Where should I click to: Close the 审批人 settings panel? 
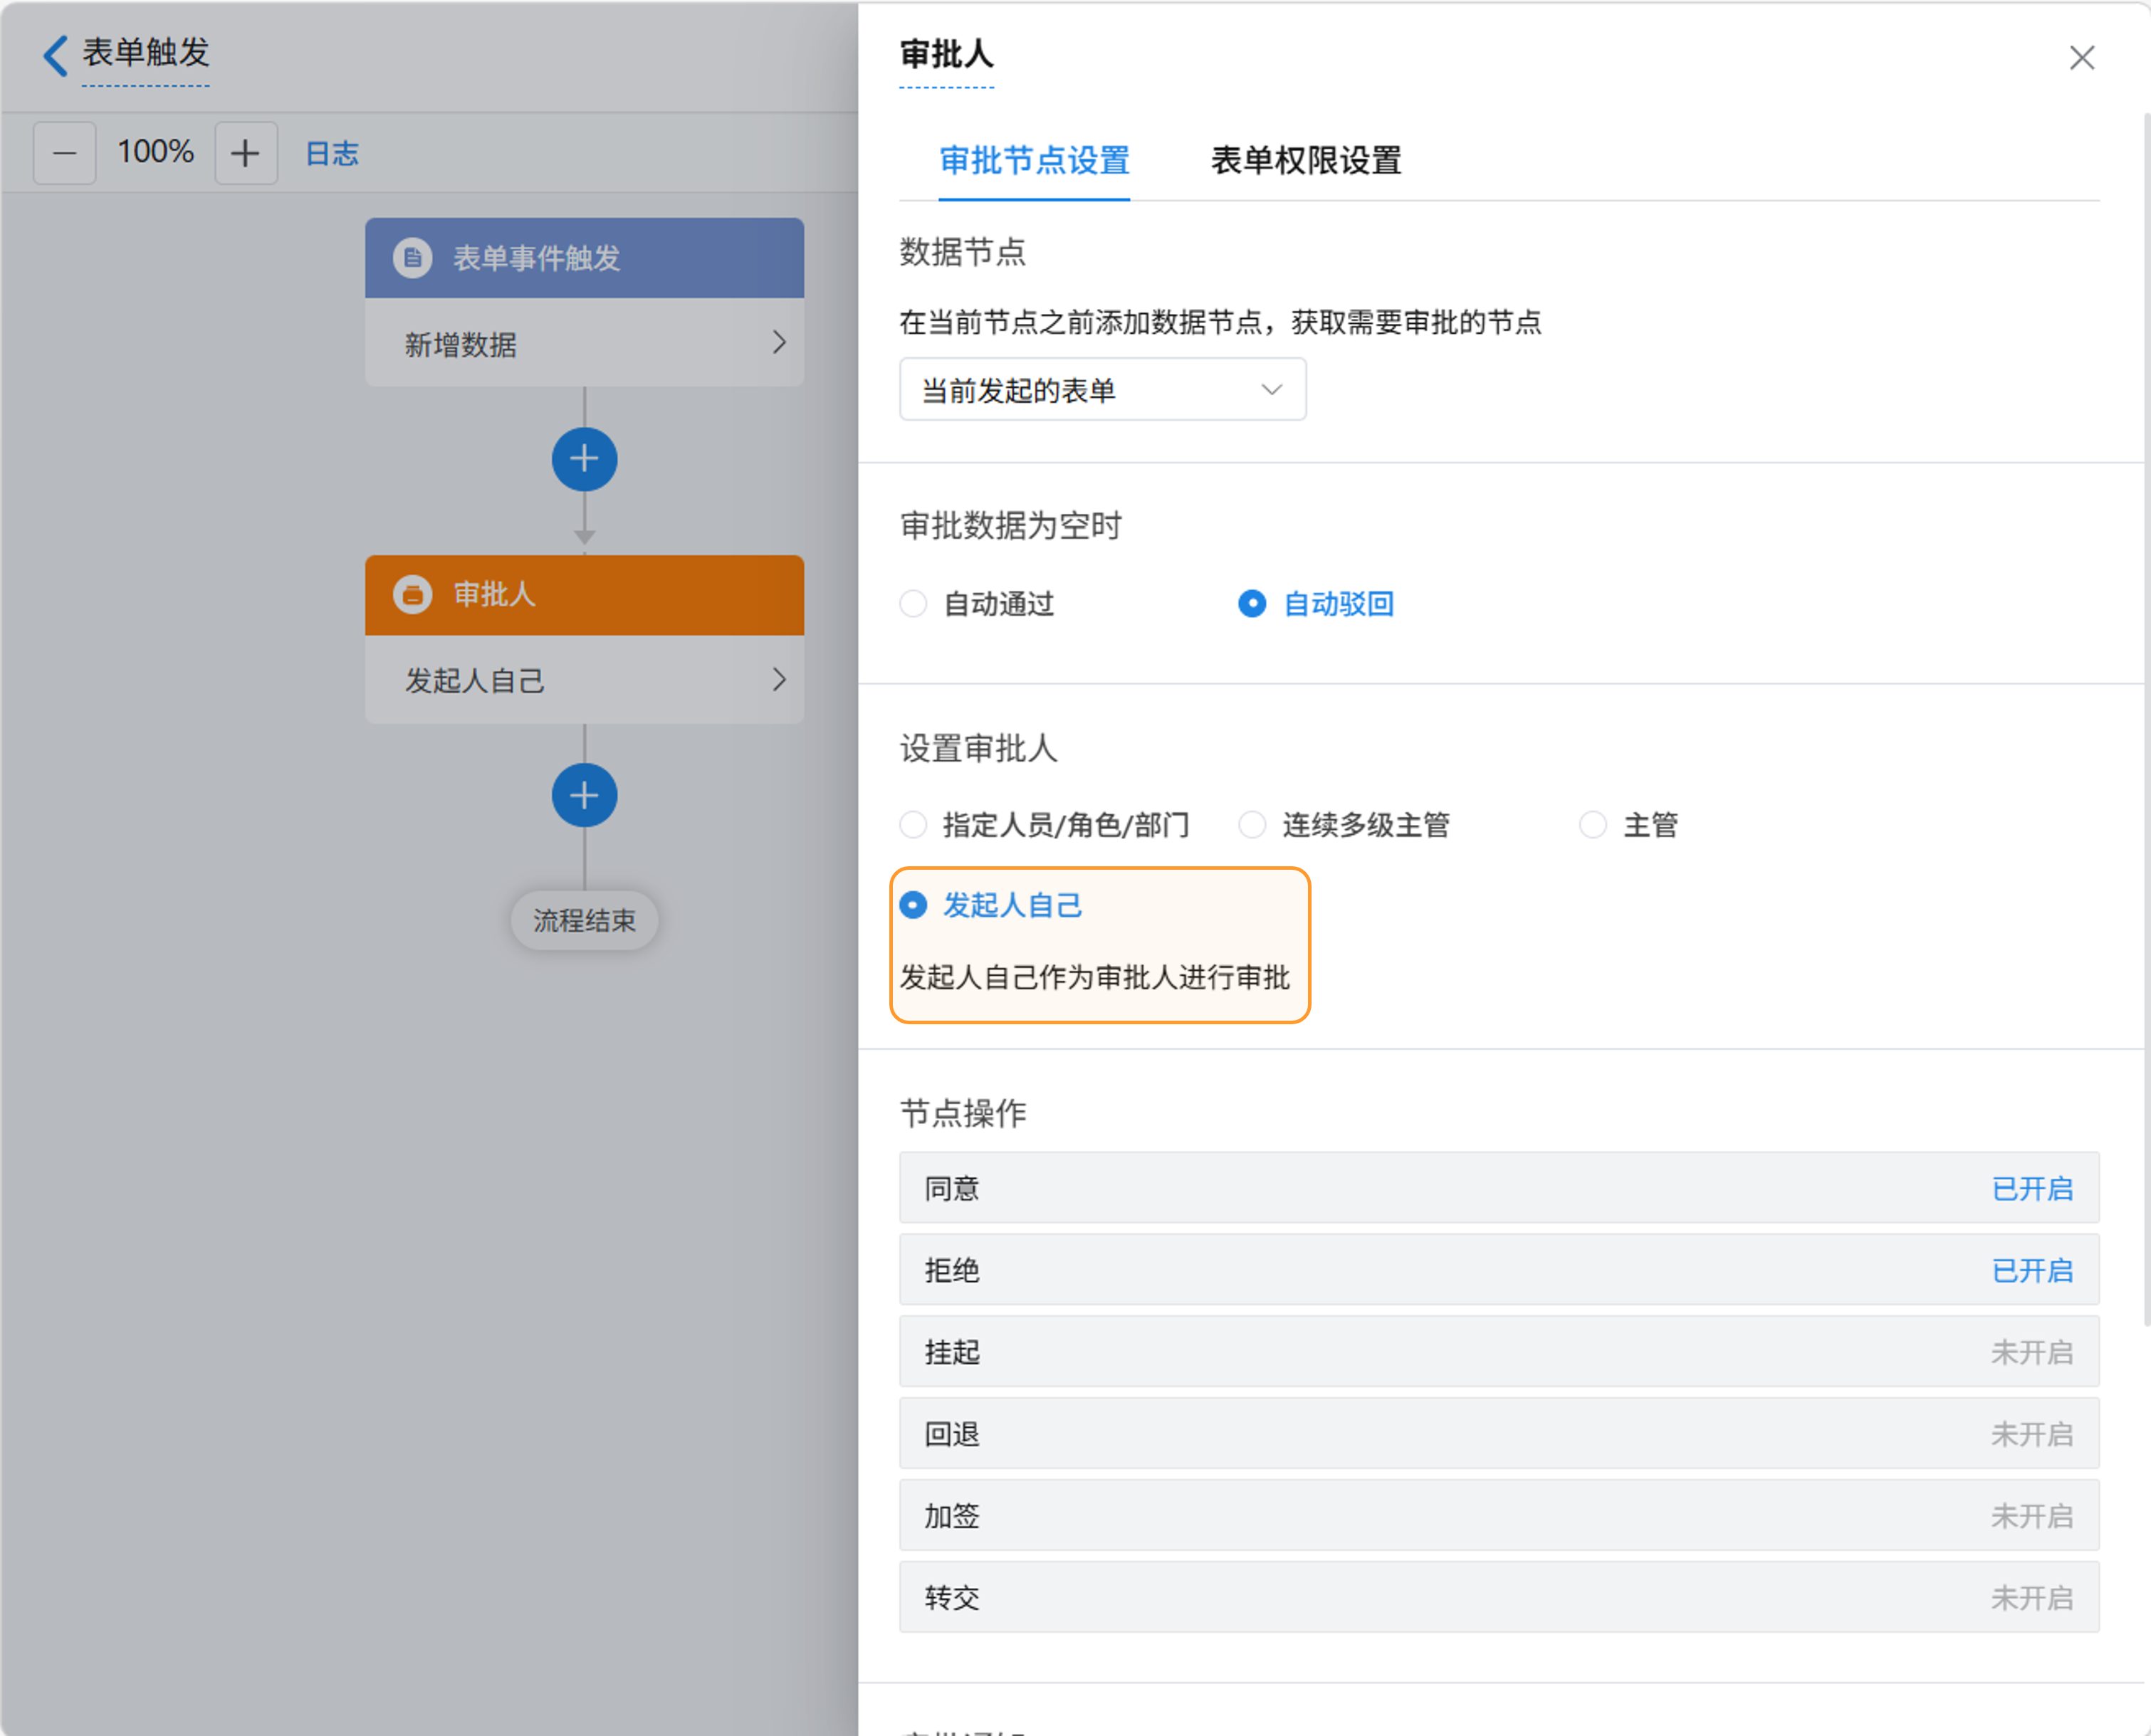2082,58
